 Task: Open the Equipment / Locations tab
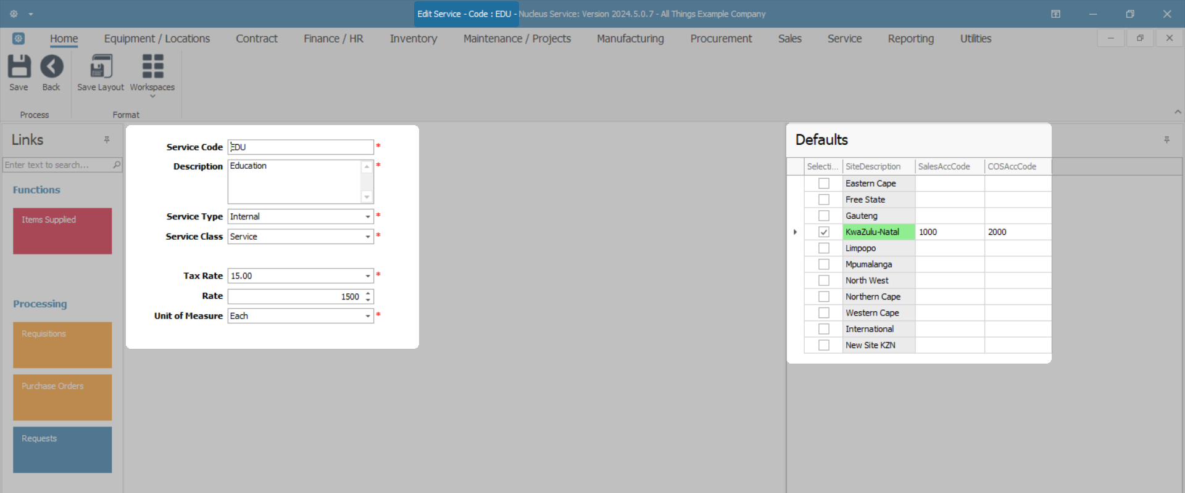point(157,38)
